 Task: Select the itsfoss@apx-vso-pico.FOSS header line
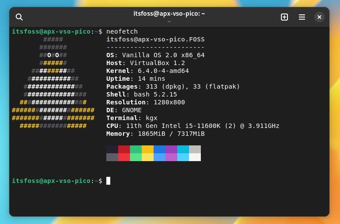[x=155, y=39]
